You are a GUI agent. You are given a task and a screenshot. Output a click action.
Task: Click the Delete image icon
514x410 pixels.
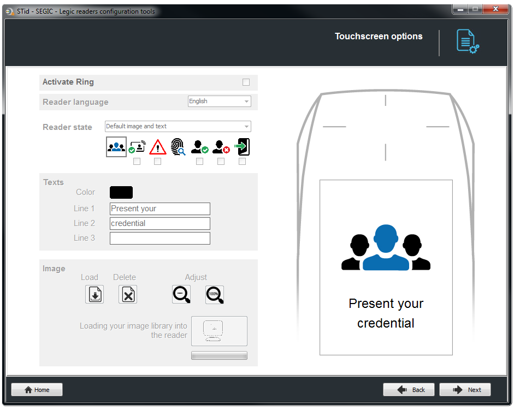[128, 294]
